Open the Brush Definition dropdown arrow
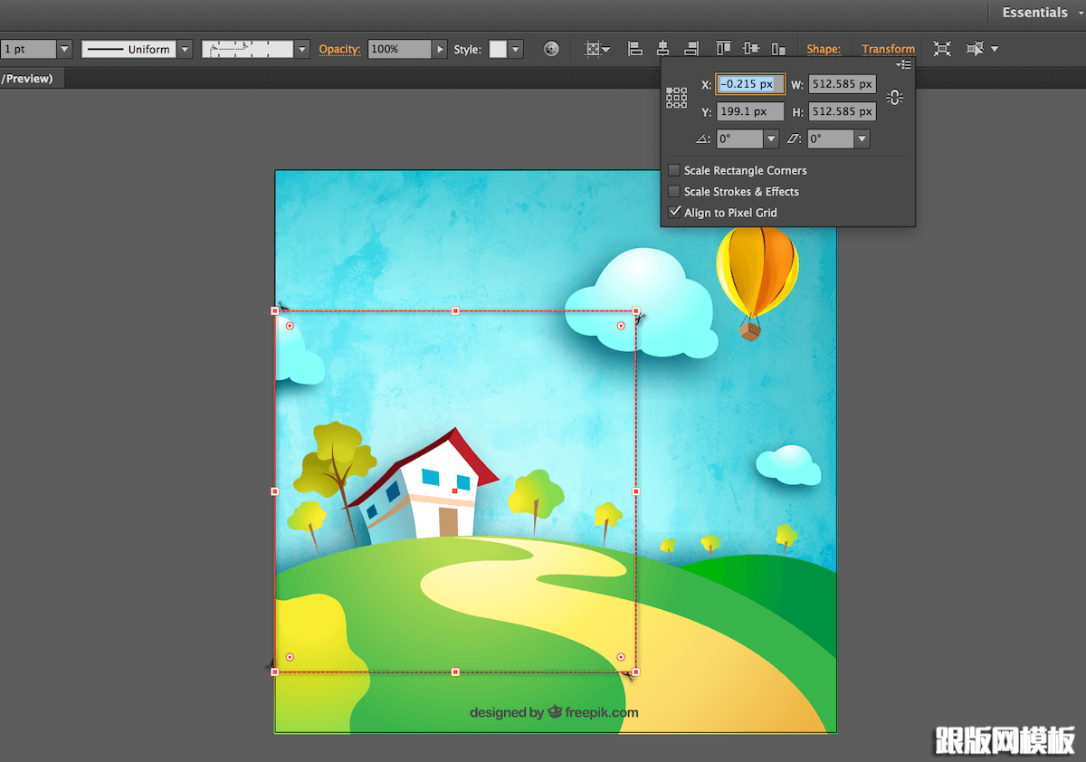The width and height of the screenshot is (1086, 762). (302, 49)
